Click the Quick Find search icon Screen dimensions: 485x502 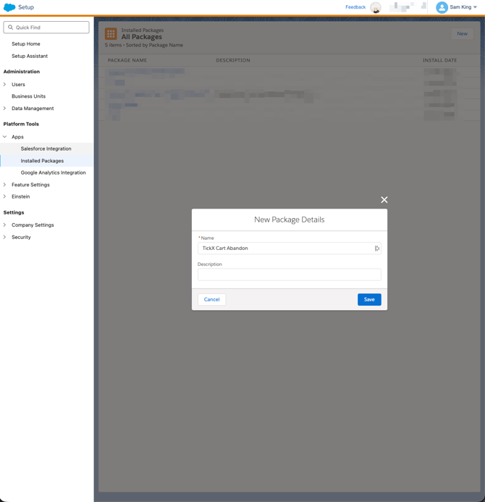click(11, 28)
